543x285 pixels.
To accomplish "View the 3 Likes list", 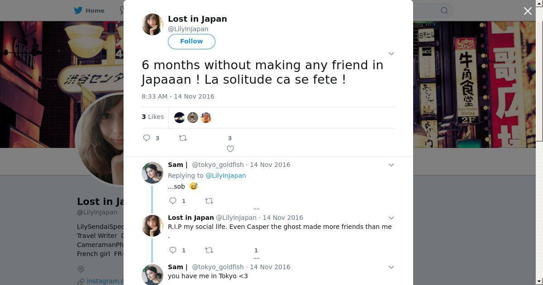I will point(153,117).
